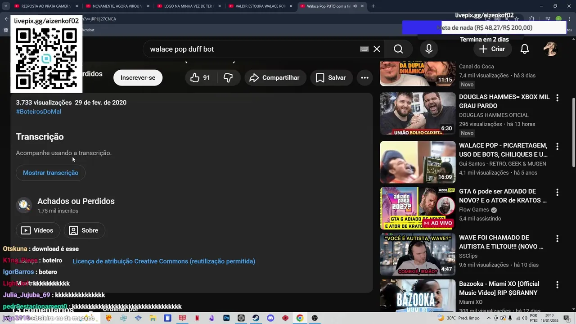Open the DOUGLAS HAMMES= XBOX MIL GRAU PARDO video title
Screen dimensions: 576x324
tap(504, 101)
